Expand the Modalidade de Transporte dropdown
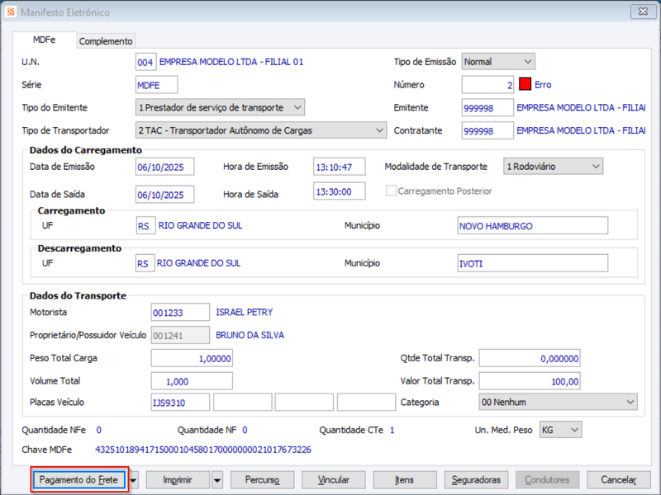Viewport: 661px width, 495px height. (x=553, y=167)
